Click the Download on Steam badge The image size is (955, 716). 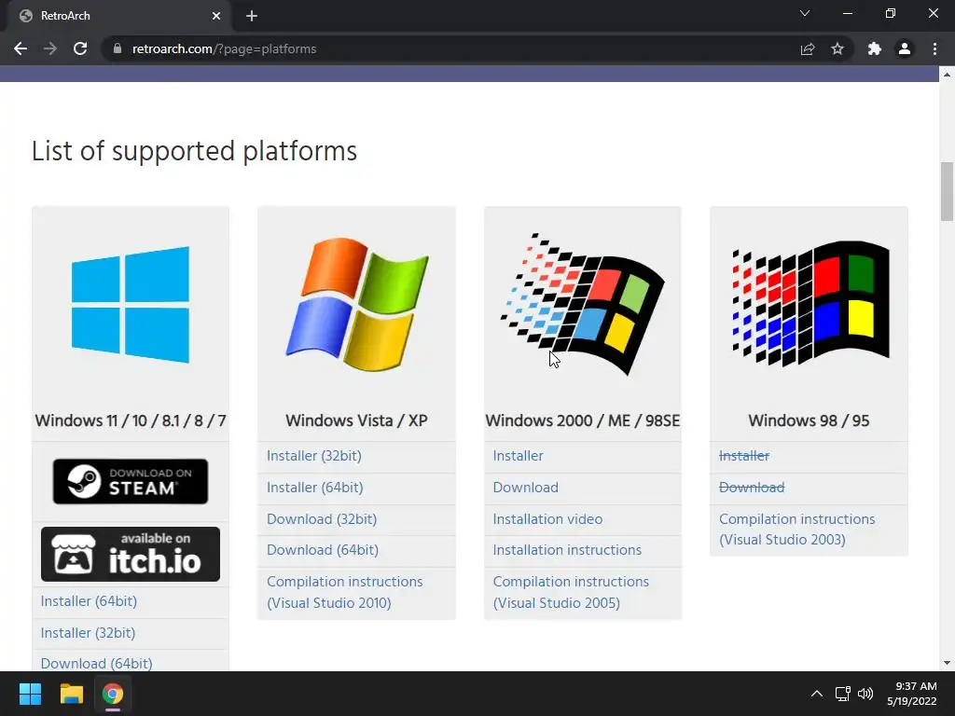(x=131, y=482)
